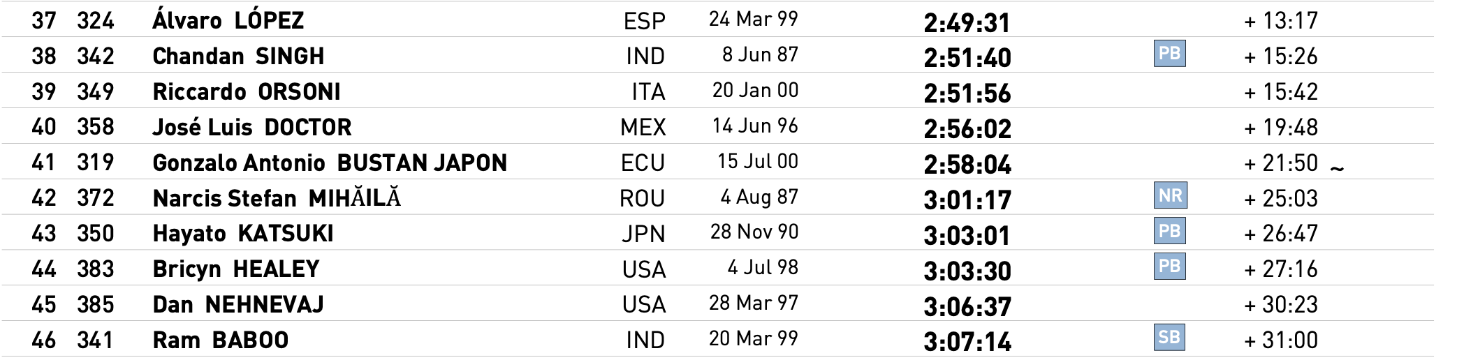Select the ECU country code

(x=643, y=163)
